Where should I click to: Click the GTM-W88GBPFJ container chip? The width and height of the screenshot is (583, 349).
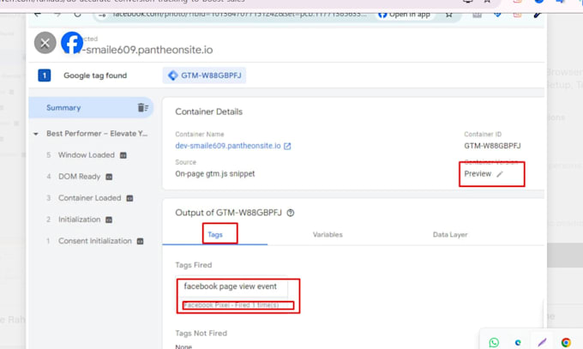[x=205, y=75]
